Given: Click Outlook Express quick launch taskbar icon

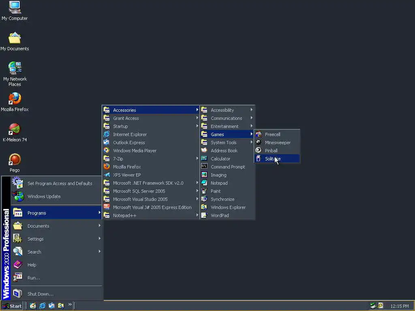Looking at the screenshot, I should (51, 306).
